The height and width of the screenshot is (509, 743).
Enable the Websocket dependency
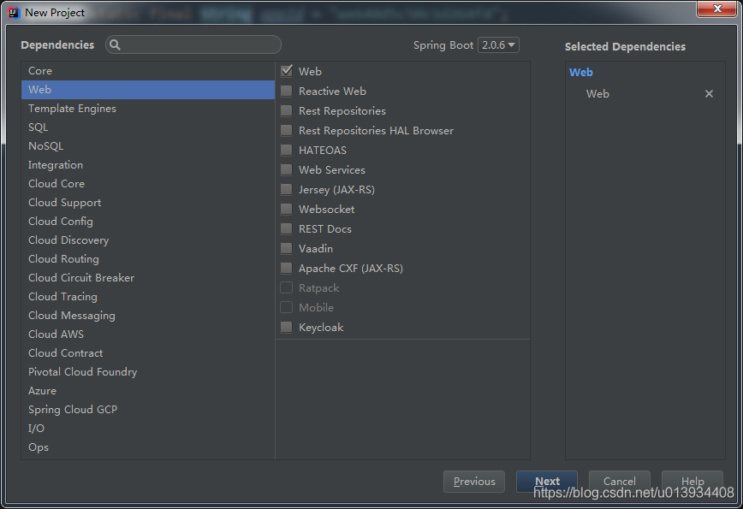[x=286, y=209]
